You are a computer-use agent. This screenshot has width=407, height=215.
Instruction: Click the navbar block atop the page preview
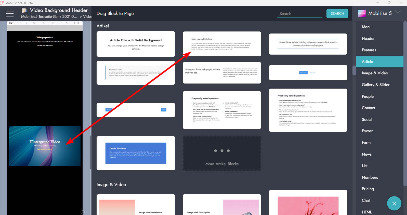[45, 23]
